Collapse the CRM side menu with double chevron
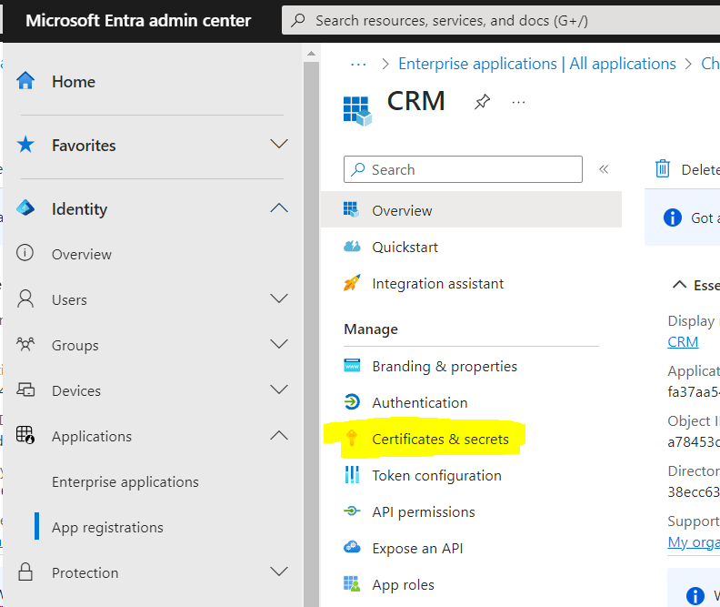 [x=604, y=169]
